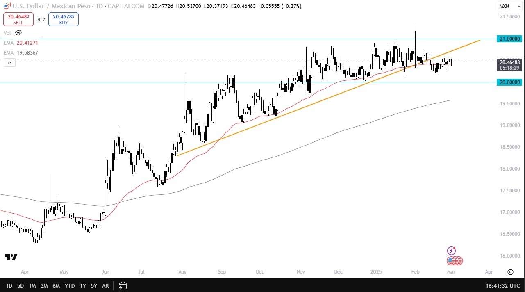Viewport: 525px width, 292px height.
Task: Open the MXN currency dropdown
Action: point(509,6)
